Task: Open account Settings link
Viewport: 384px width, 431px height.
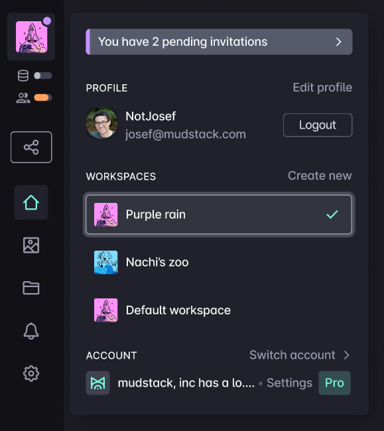Action: tap(289, 383)
